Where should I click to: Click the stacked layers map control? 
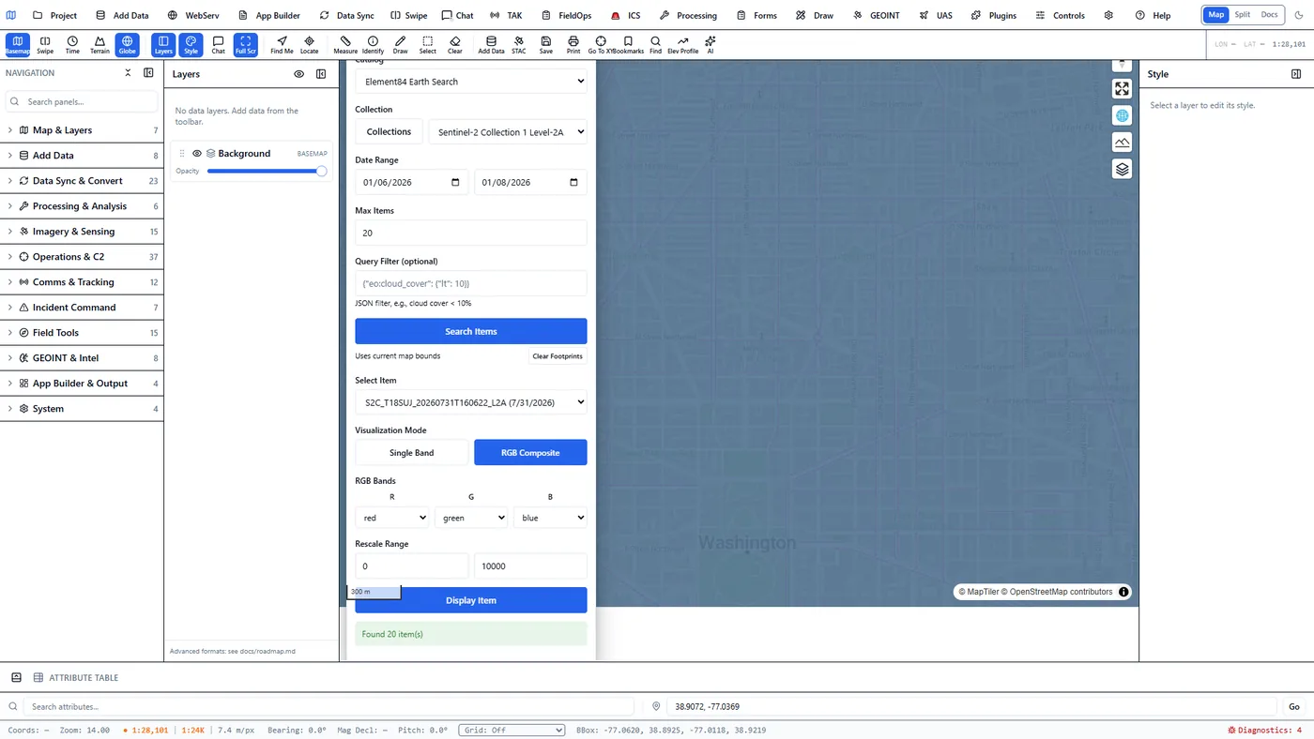[x=1122, y=169]
